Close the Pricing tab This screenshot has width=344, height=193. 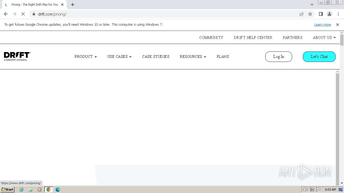(62, 5)
